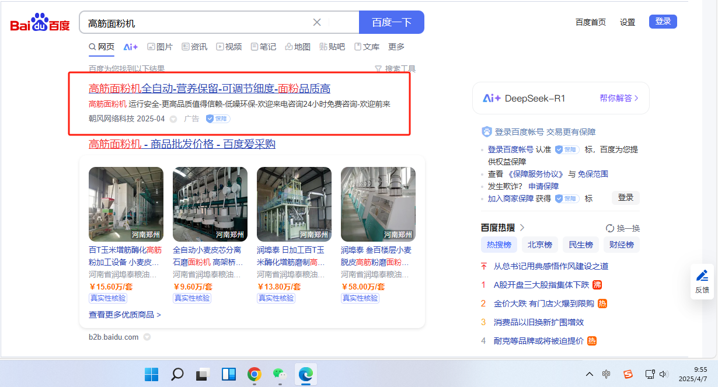Select the 北京榜 hot search tab

click(540, 245)
